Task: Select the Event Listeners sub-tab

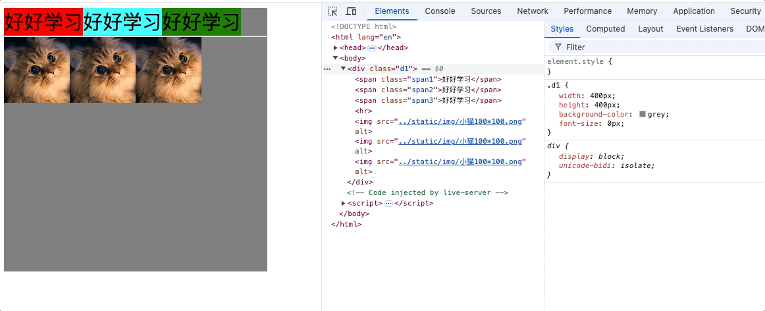Action: (x=704, y=29)
